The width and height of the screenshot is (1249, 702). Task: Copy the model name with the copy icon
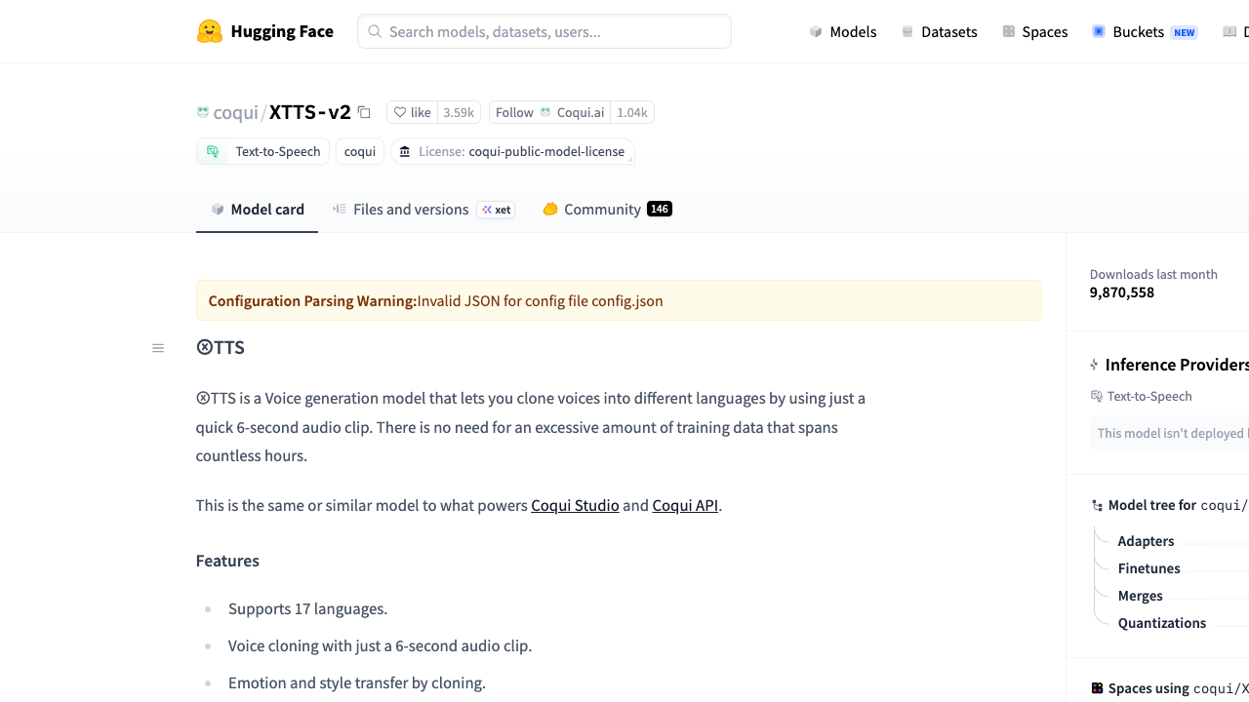pos(364,112)
